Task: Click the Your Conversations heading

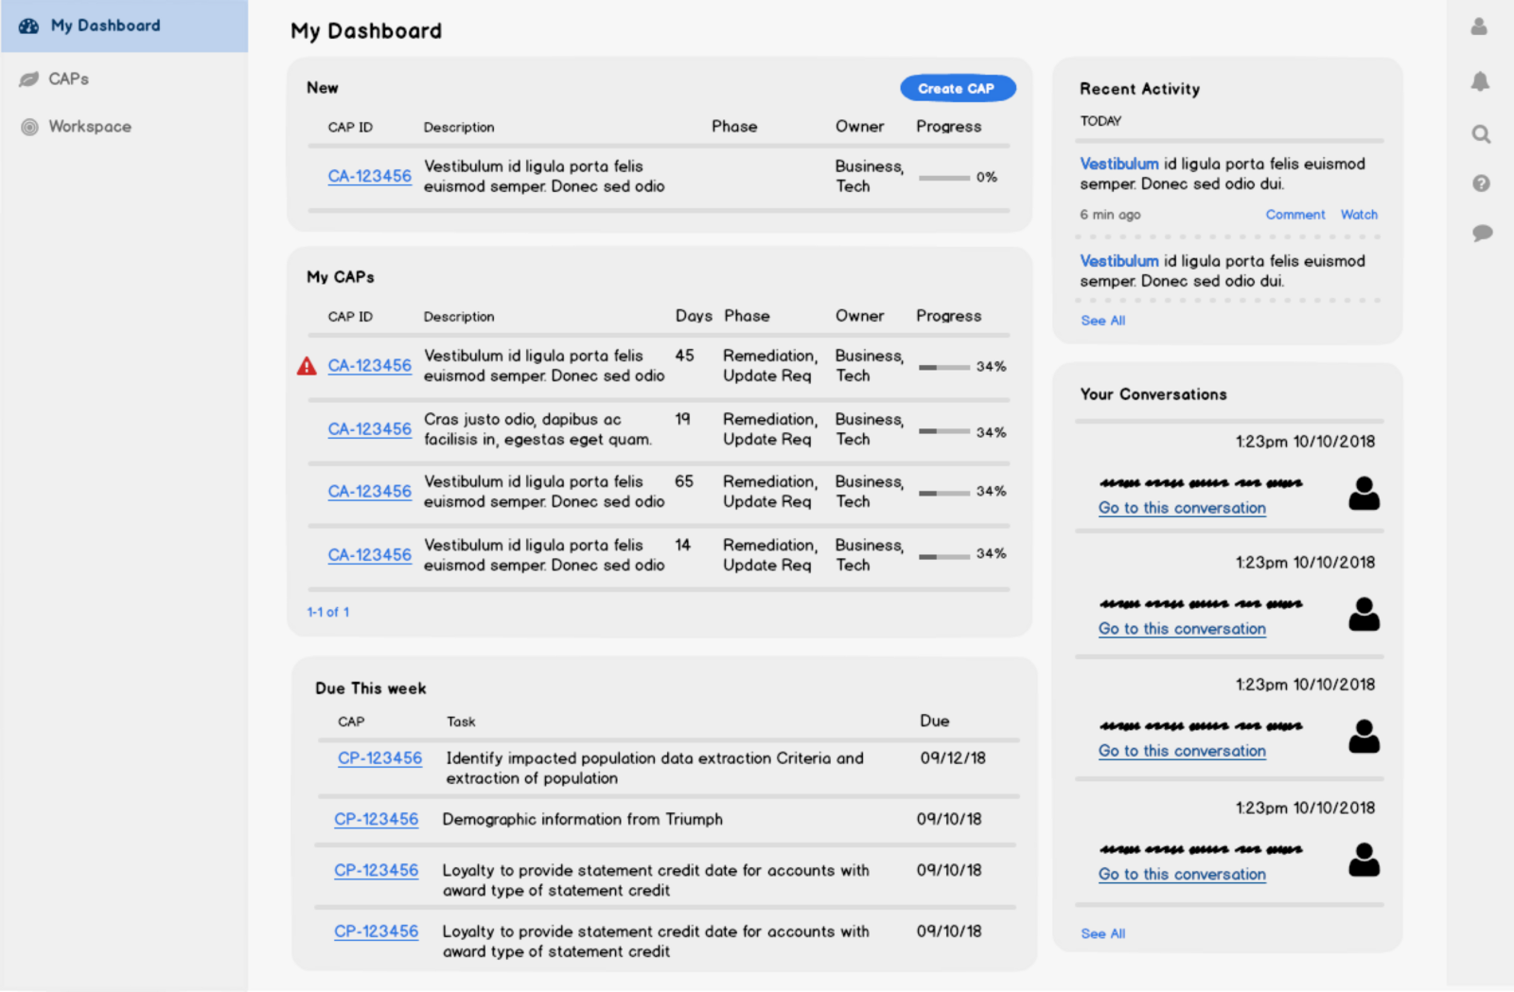Action: click(1153, 394)
